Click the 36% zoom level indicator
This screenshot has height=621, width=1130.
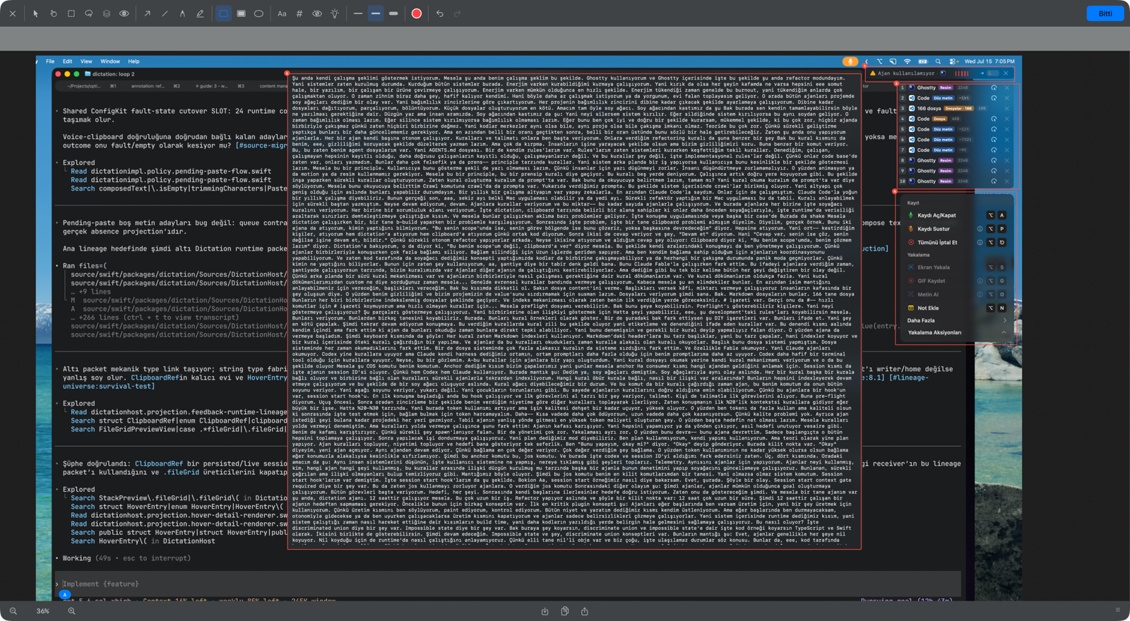point(42,611)
